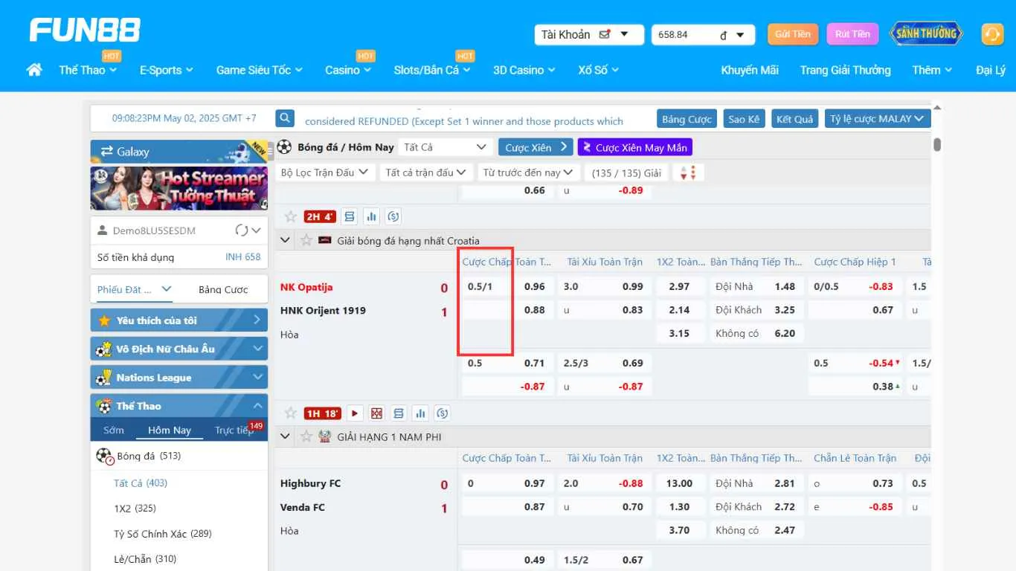Image resolution: width=1016 pixels, height=571 pixels.
Task: View statistics chart icon for the 1H 18' match
Action: point(421,413)
